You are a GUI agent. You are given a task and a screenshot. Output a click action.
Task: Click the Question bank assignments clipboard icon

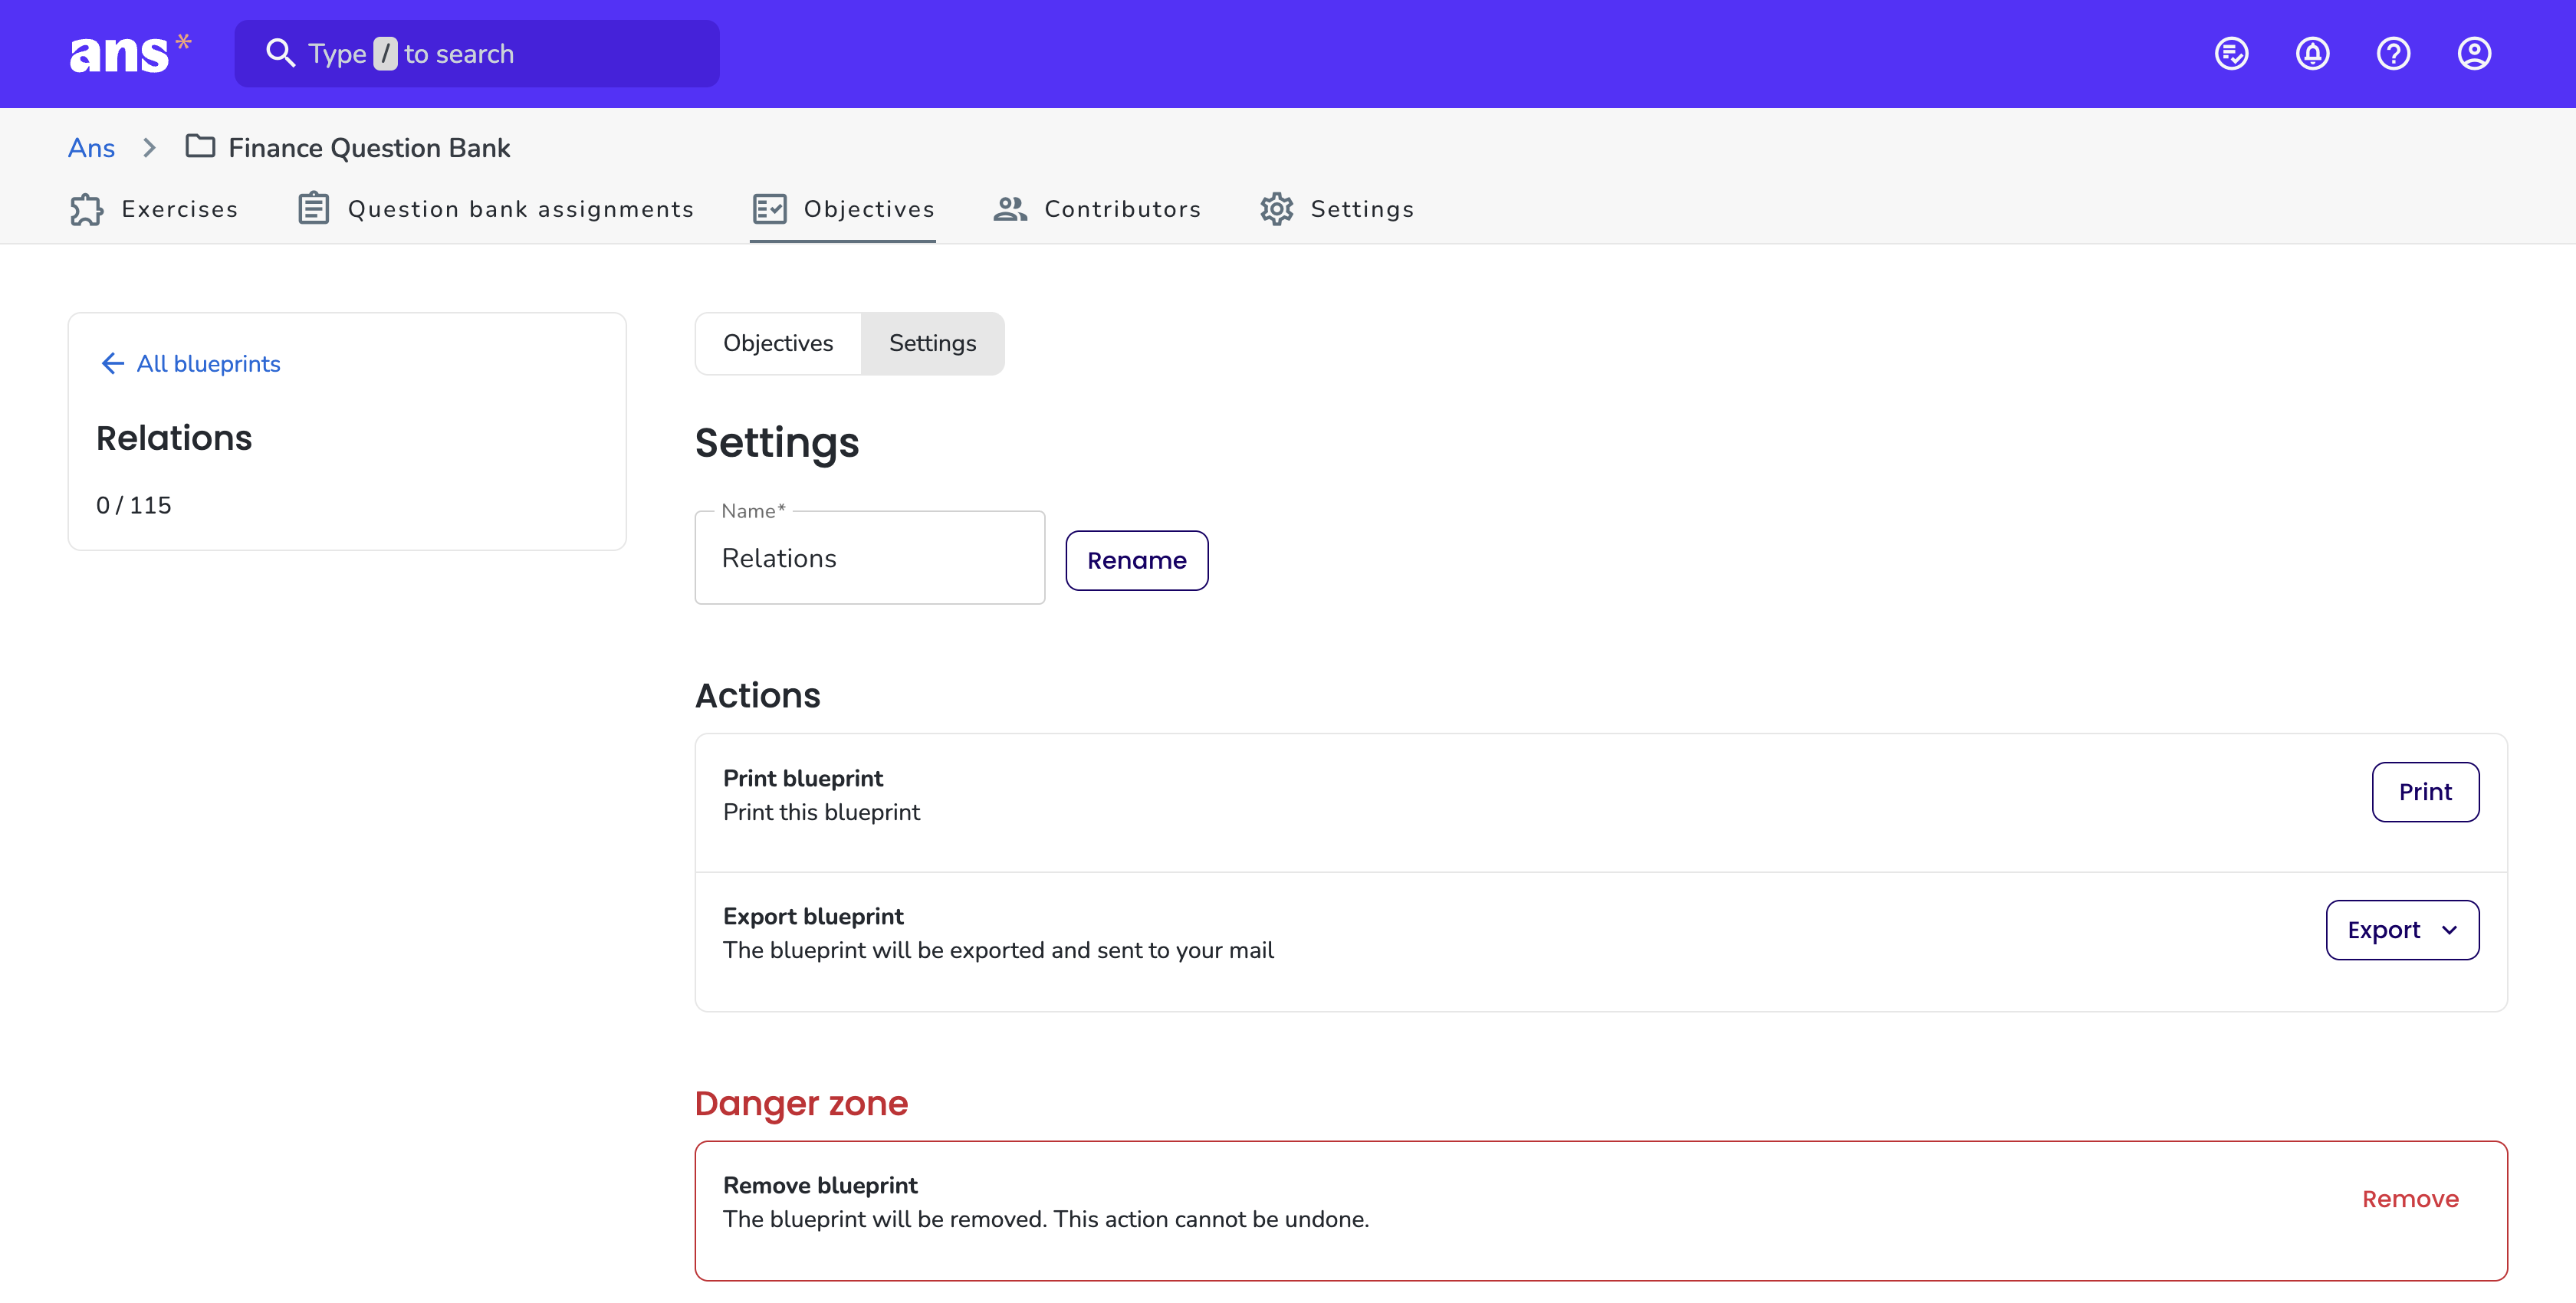click(x=313, y=209)
